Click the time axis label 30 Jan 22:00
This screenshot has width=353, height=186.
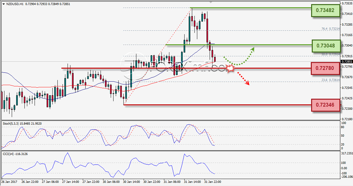click(x=152, y=182)
